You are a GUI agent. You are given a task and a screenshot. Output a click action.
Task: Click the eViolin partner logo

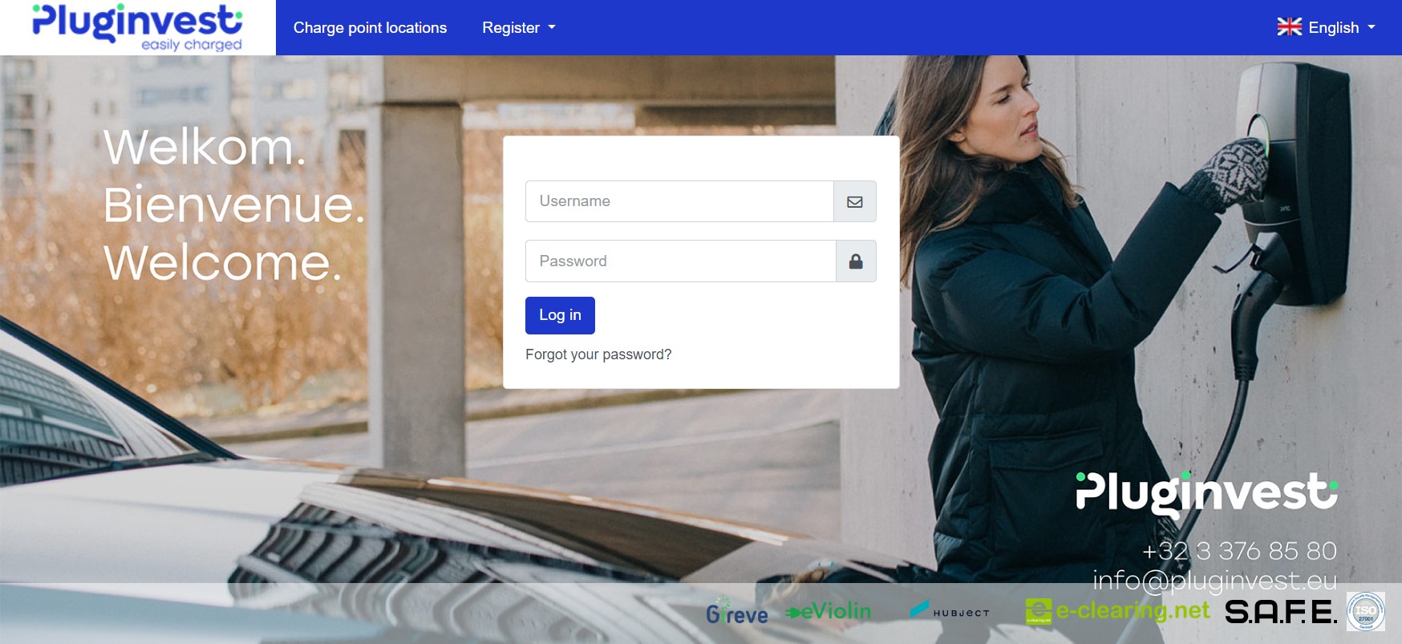[829, 611]
